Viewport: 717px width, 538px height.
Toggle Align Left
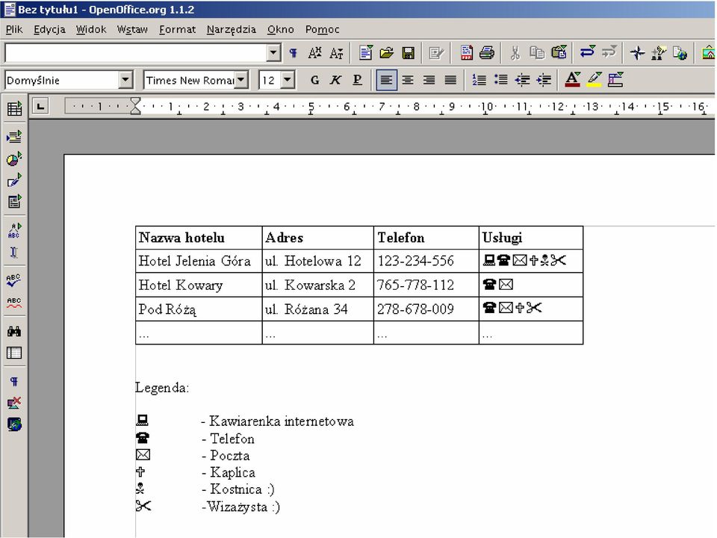(x=386, y=80)
